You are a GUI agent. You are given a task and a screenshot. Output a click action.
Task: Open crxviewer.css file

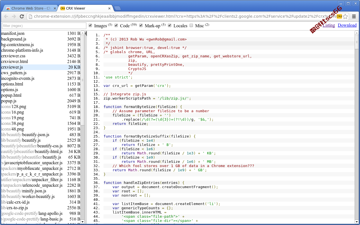tap(40, 56)
